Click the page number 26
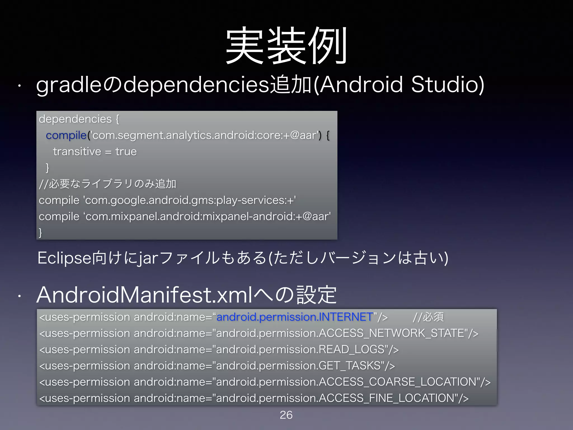 pyautogui.click(x=286, y=415)
